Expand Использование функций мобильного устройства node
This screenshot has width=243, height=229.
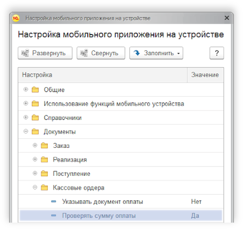(x=26, y=103)
